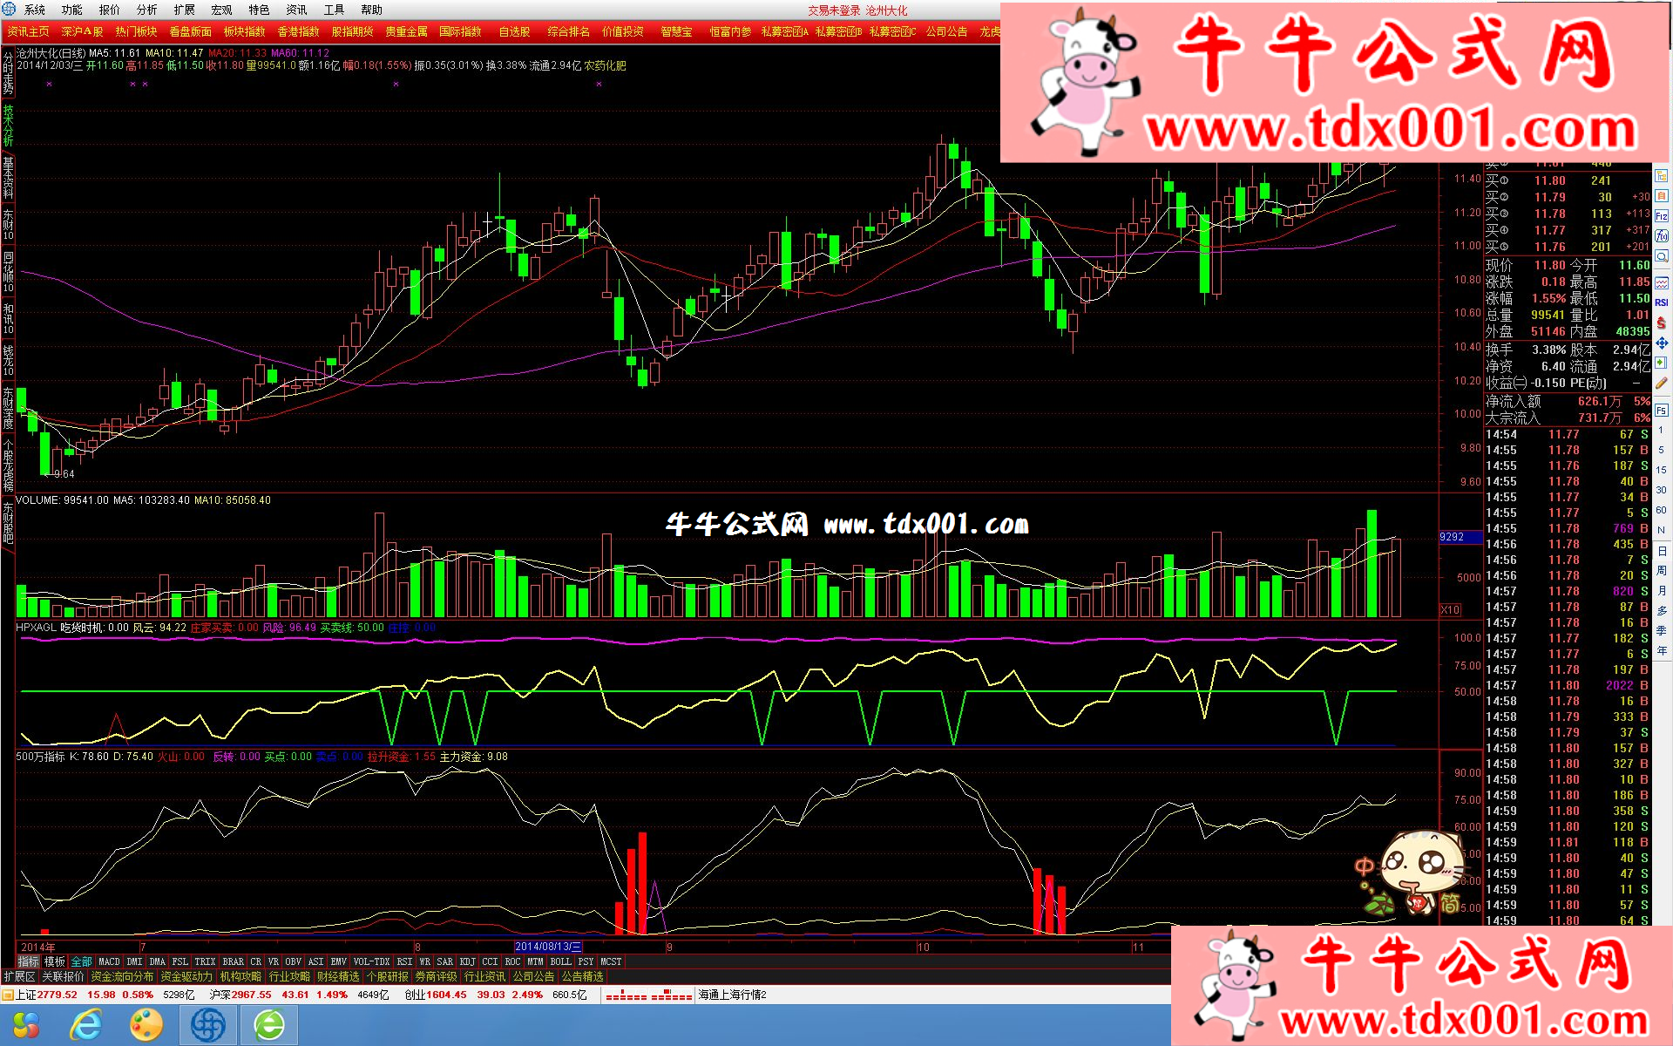This screenshot has width=1673, height=1046.
Task: Select the pencil drawing tool icon
Action: click(1662, 383)
